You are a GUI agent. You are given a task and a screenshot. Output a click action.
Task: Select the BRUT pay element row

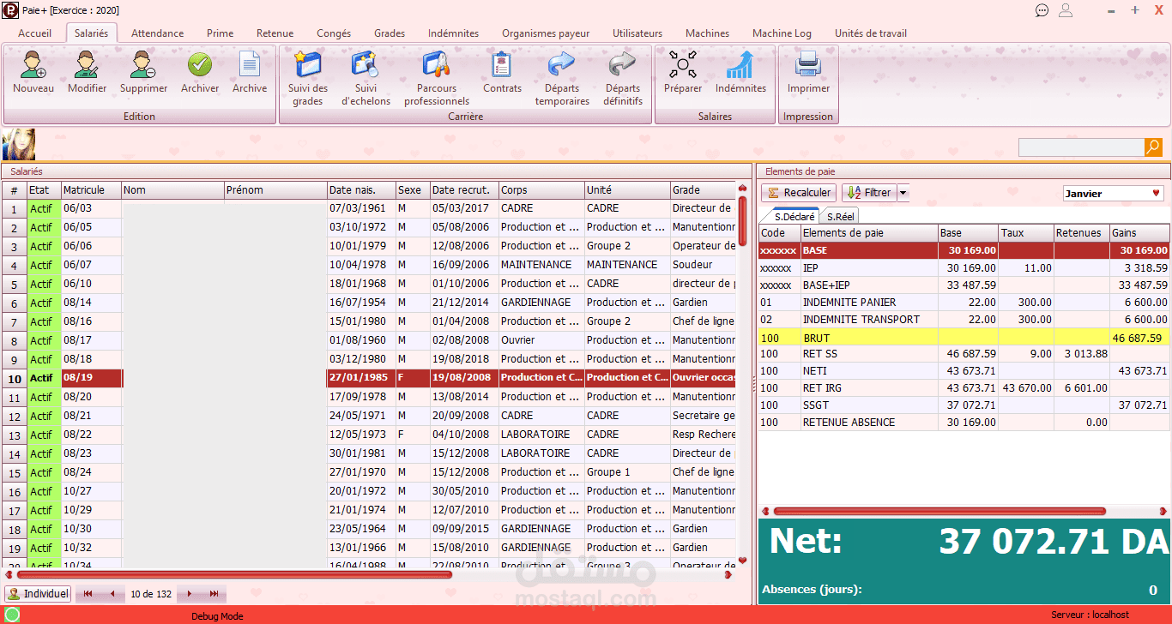[x=964, y=338]
